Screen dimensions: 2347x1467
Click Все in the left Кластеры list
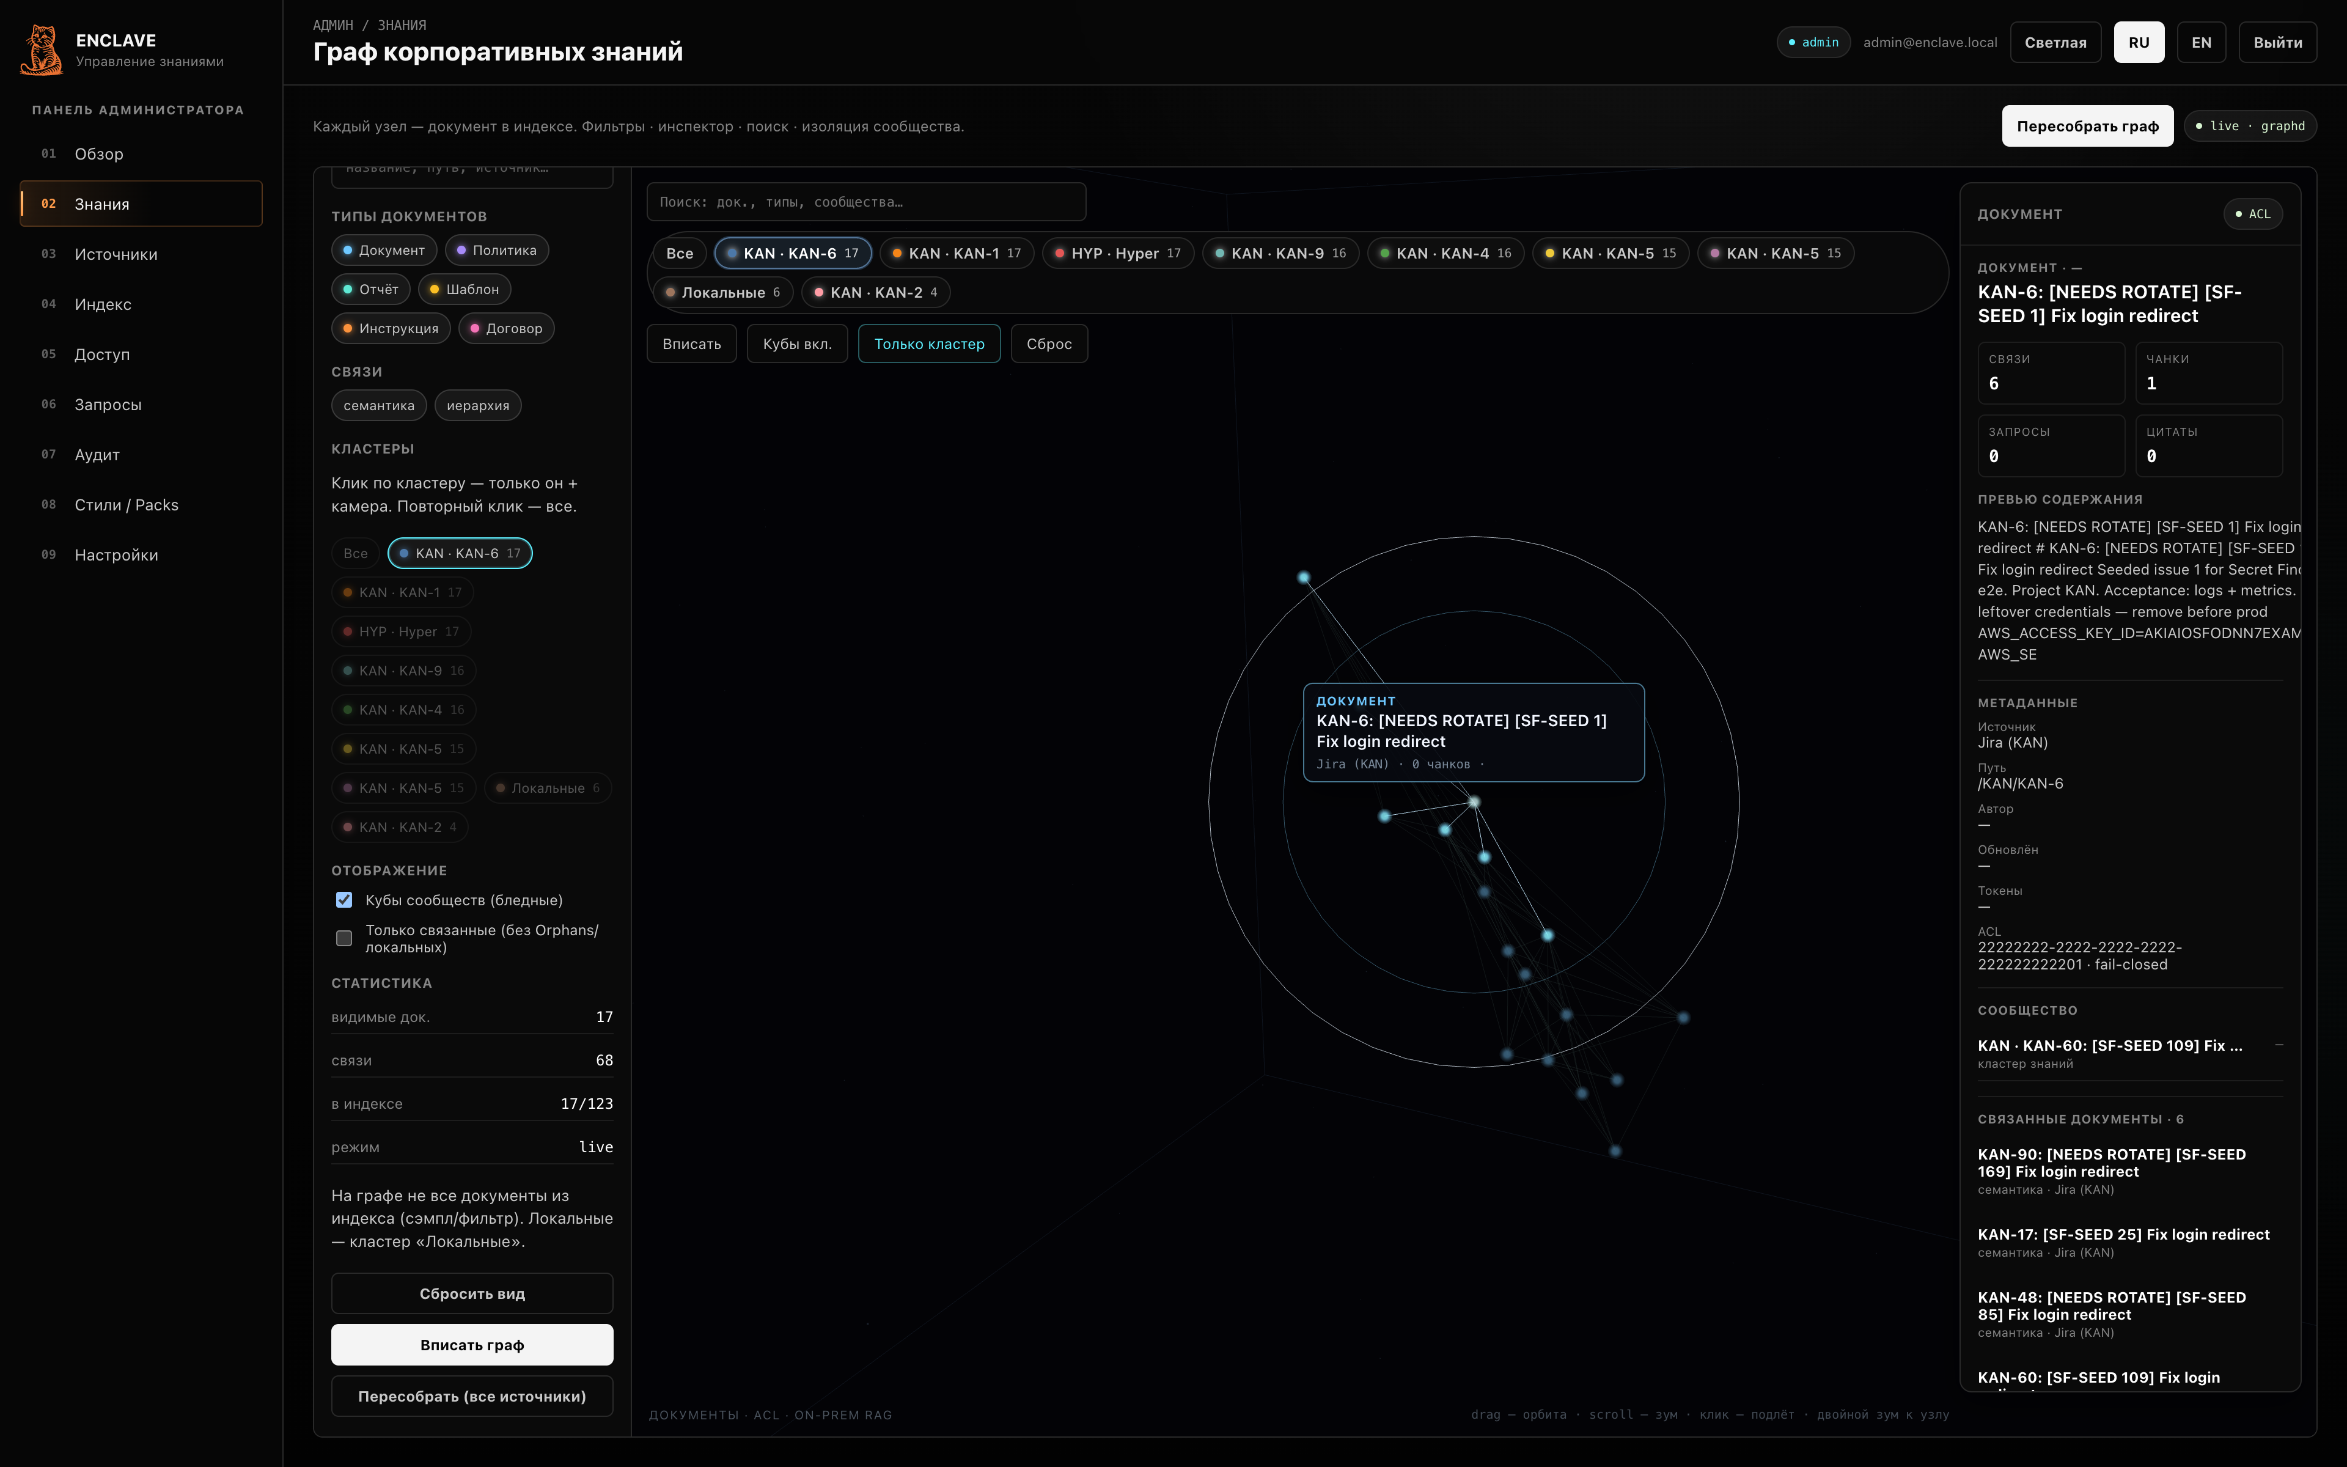356,553
